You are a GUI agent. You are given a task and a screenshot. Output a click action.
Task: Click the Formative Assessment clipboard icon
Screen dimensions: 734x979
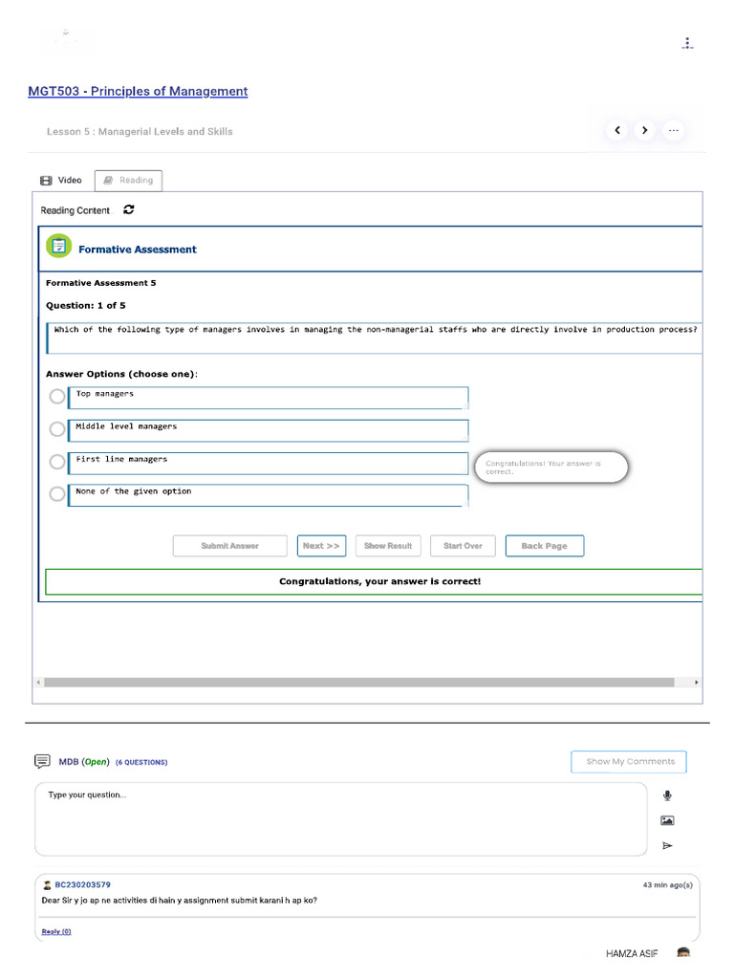coord(58,246)
